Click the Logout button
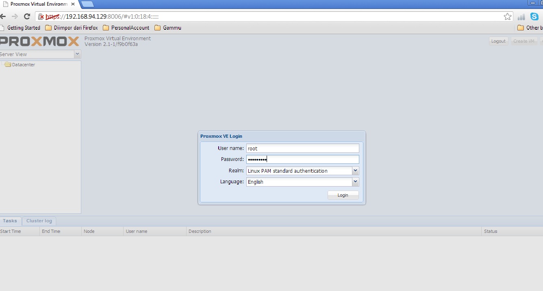The image size is (543, 291). [x=498, y=41]
